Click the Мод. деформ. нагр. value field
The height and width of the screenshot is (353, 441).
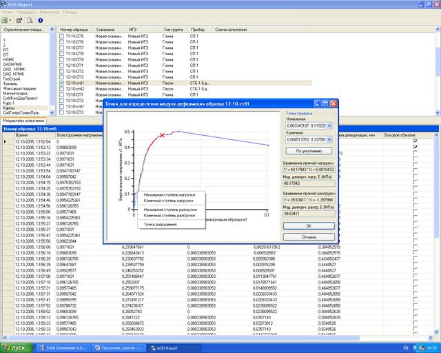(x=308, y=183)
